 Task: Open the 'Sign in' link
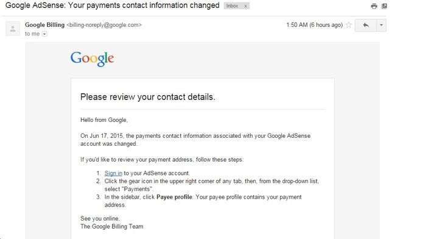(x=113, y=173)
